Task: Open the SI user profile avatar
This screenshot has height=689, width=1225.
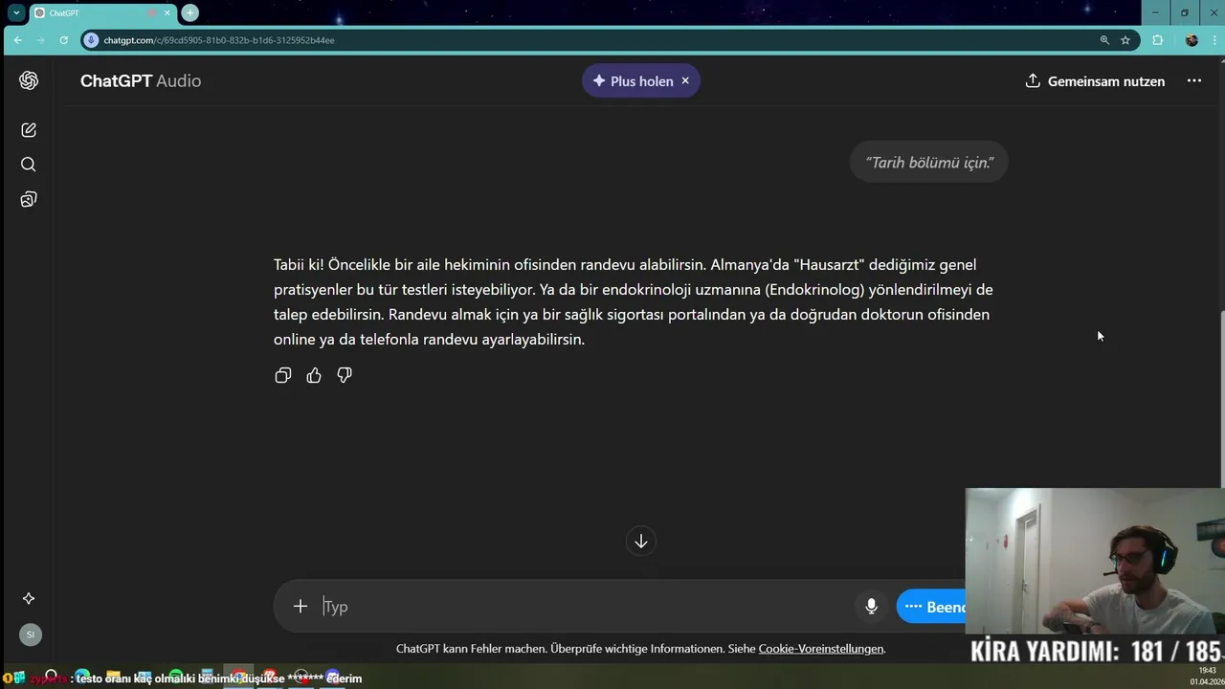Action: coord(31,634)
